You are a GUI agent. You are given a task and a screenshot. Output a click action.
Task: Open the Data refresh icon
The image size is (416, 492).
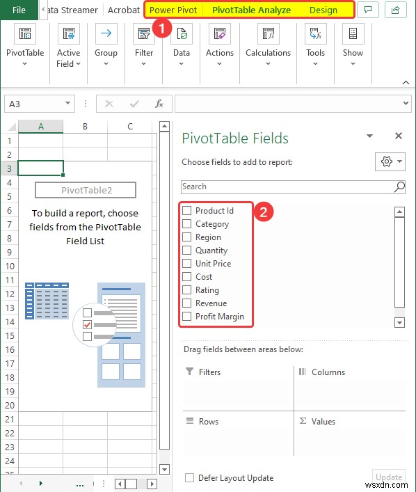[182, 33]
